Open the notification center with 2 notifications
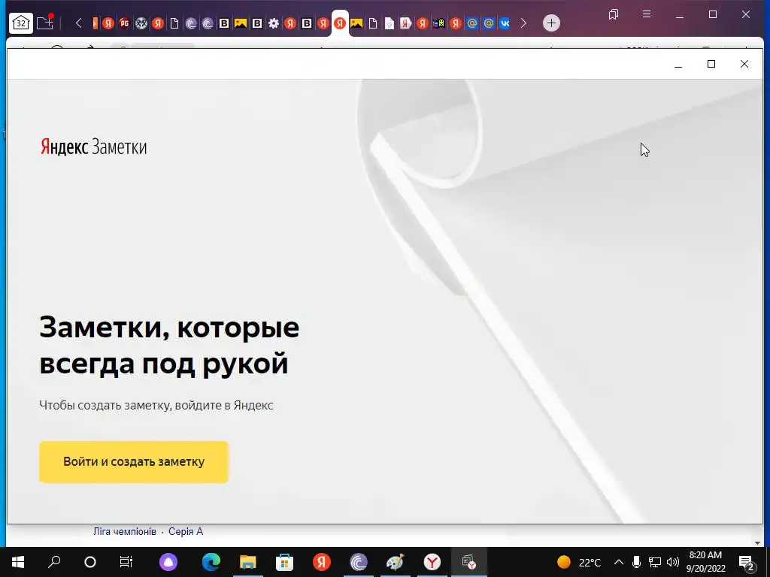This screenshot has width=770, height=577. tap(747, 562)
